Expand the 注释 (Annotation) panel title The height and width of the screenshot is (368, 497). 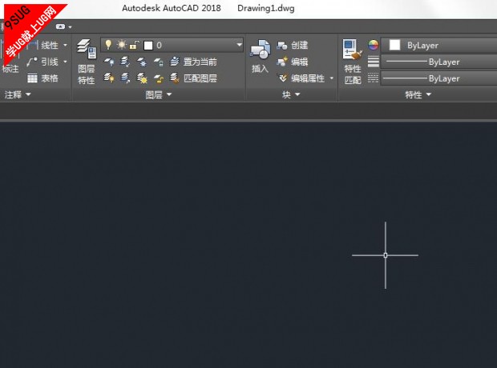coord(18,94)
